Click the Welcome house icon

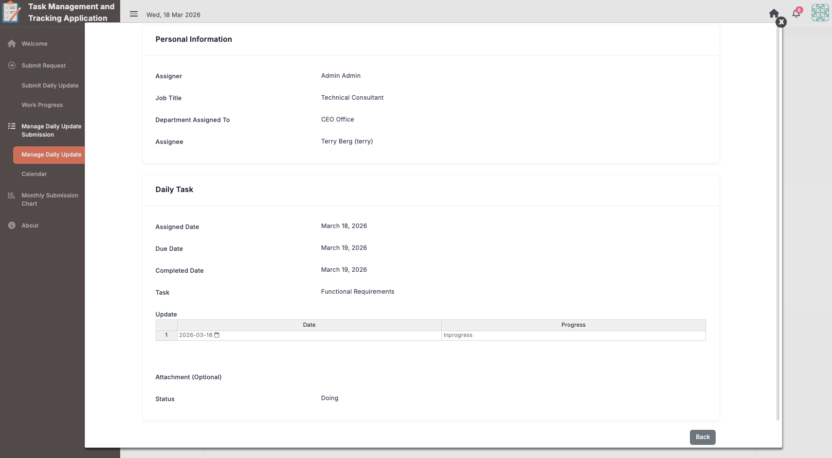[12, 44]
